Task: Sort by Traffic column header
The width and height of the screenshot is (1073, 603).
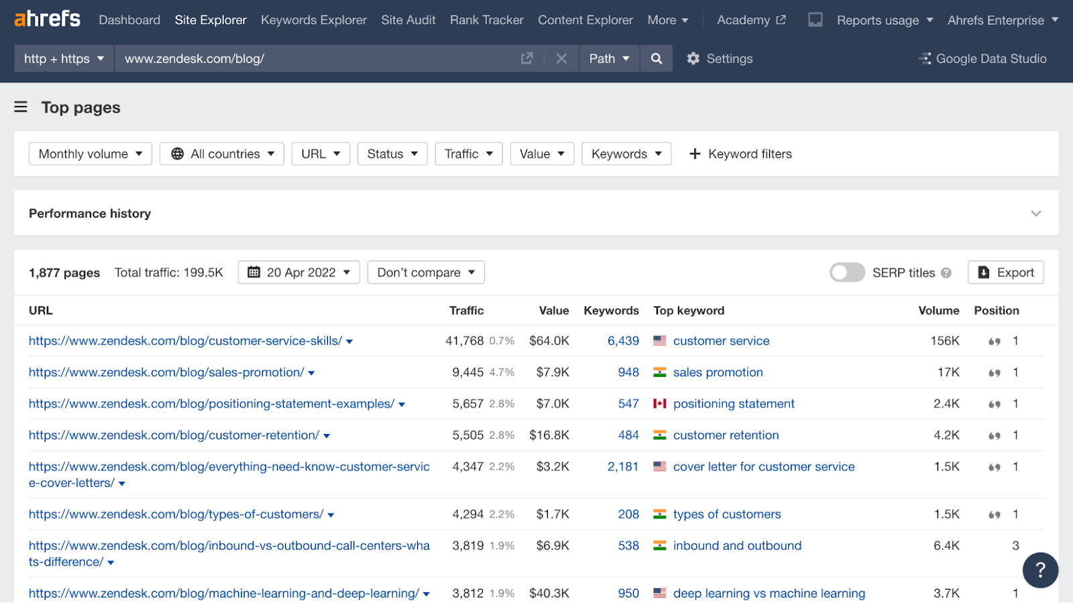Action: (466, 311)
